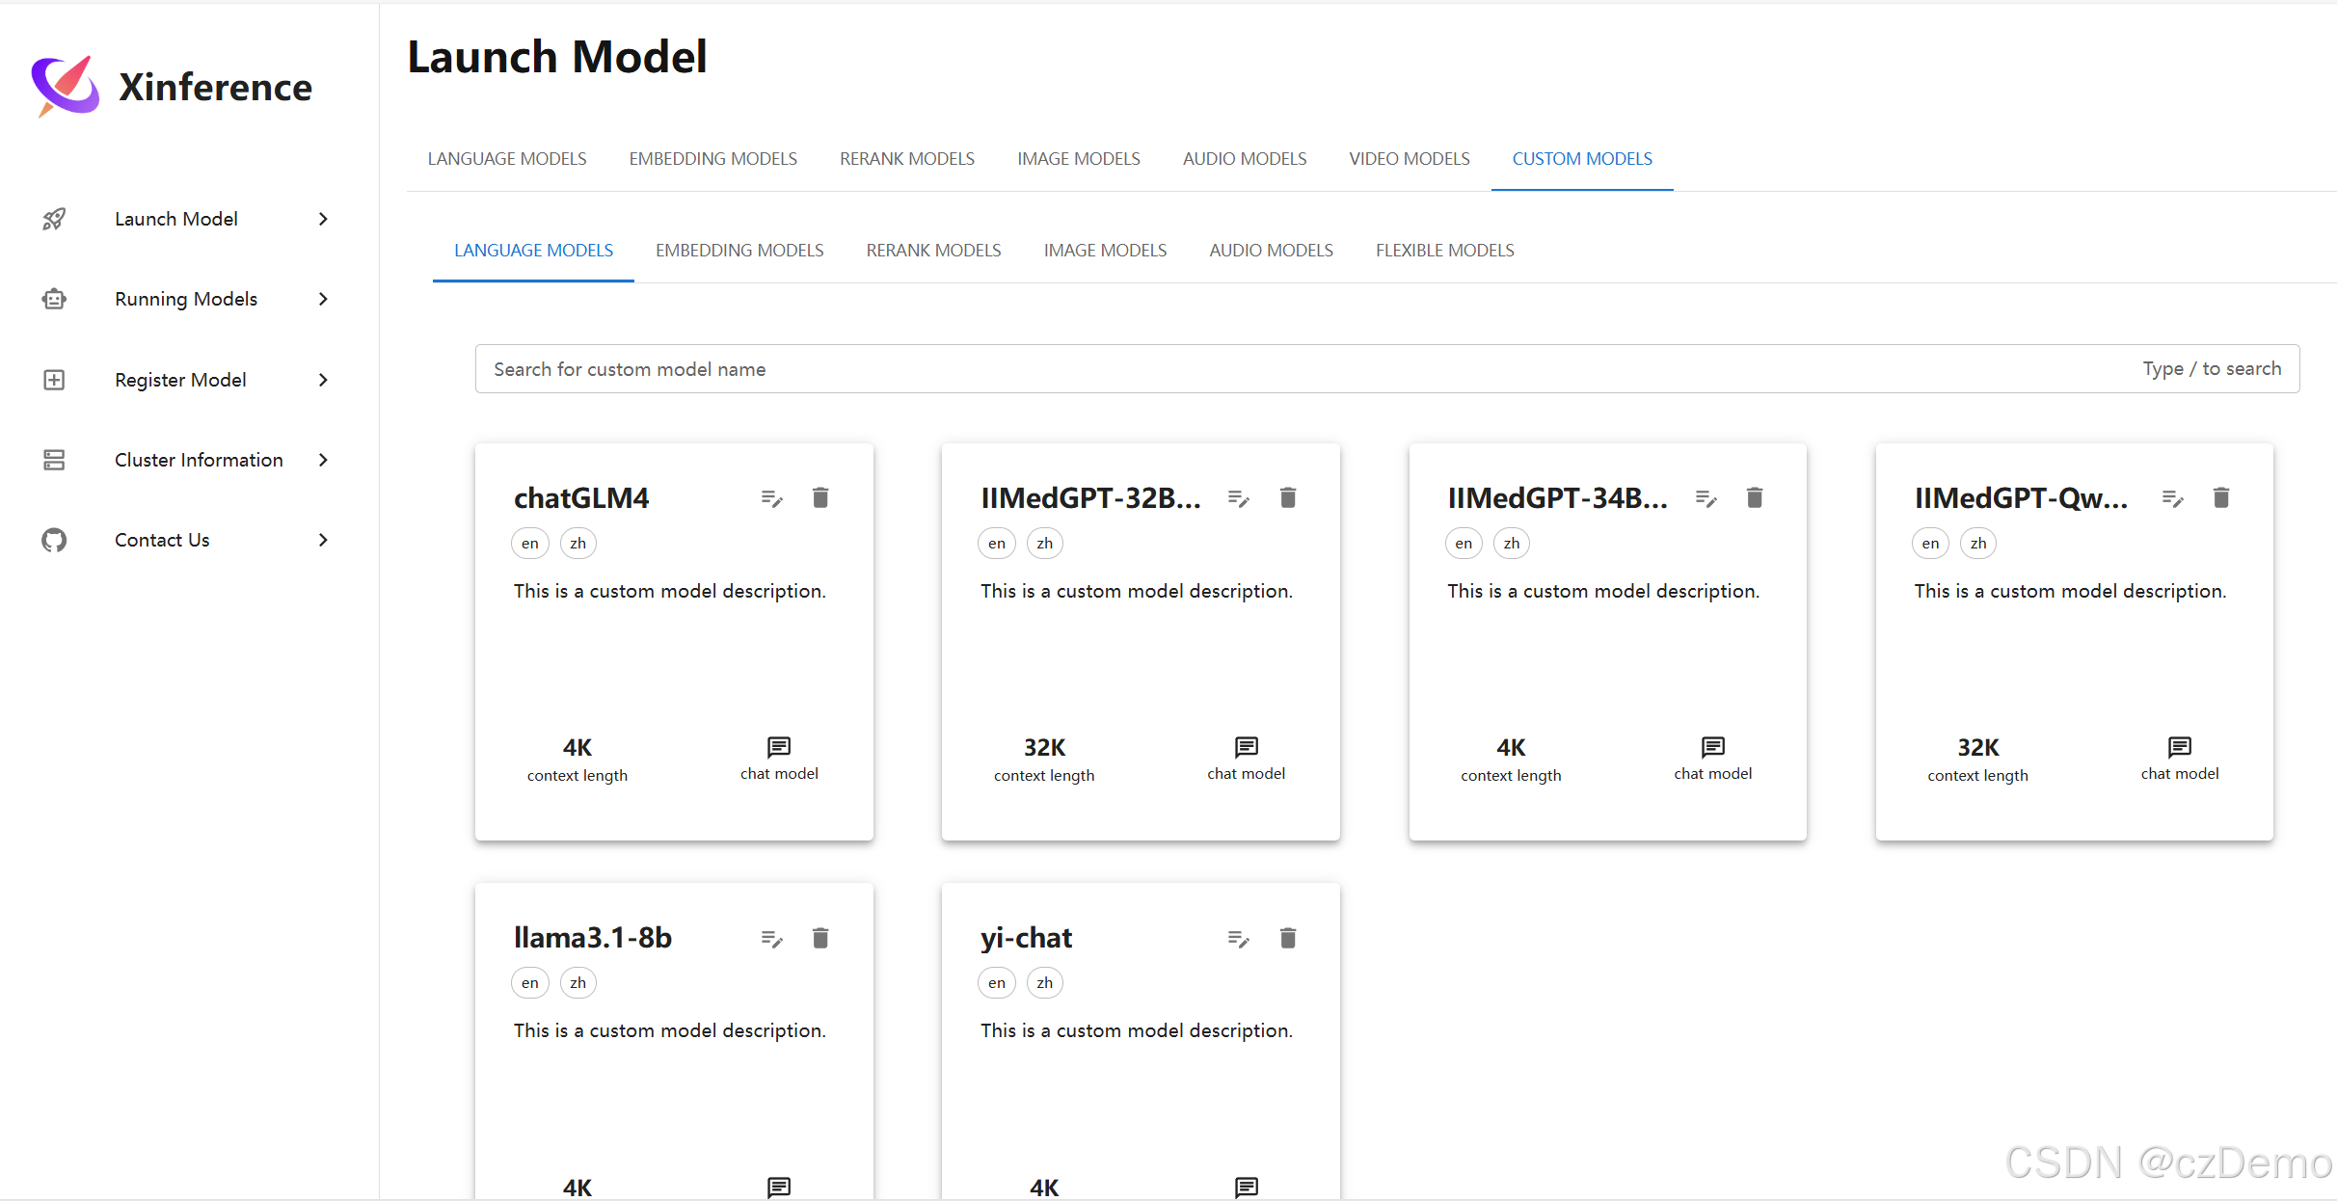Expand the Contact Us sidebar chevron
This screenshot has height=1201, width=2337.
tap(323, 540)
